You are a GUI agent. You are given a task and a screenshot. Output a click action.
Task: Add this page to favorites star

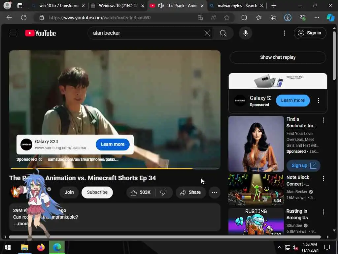(226, 18)
